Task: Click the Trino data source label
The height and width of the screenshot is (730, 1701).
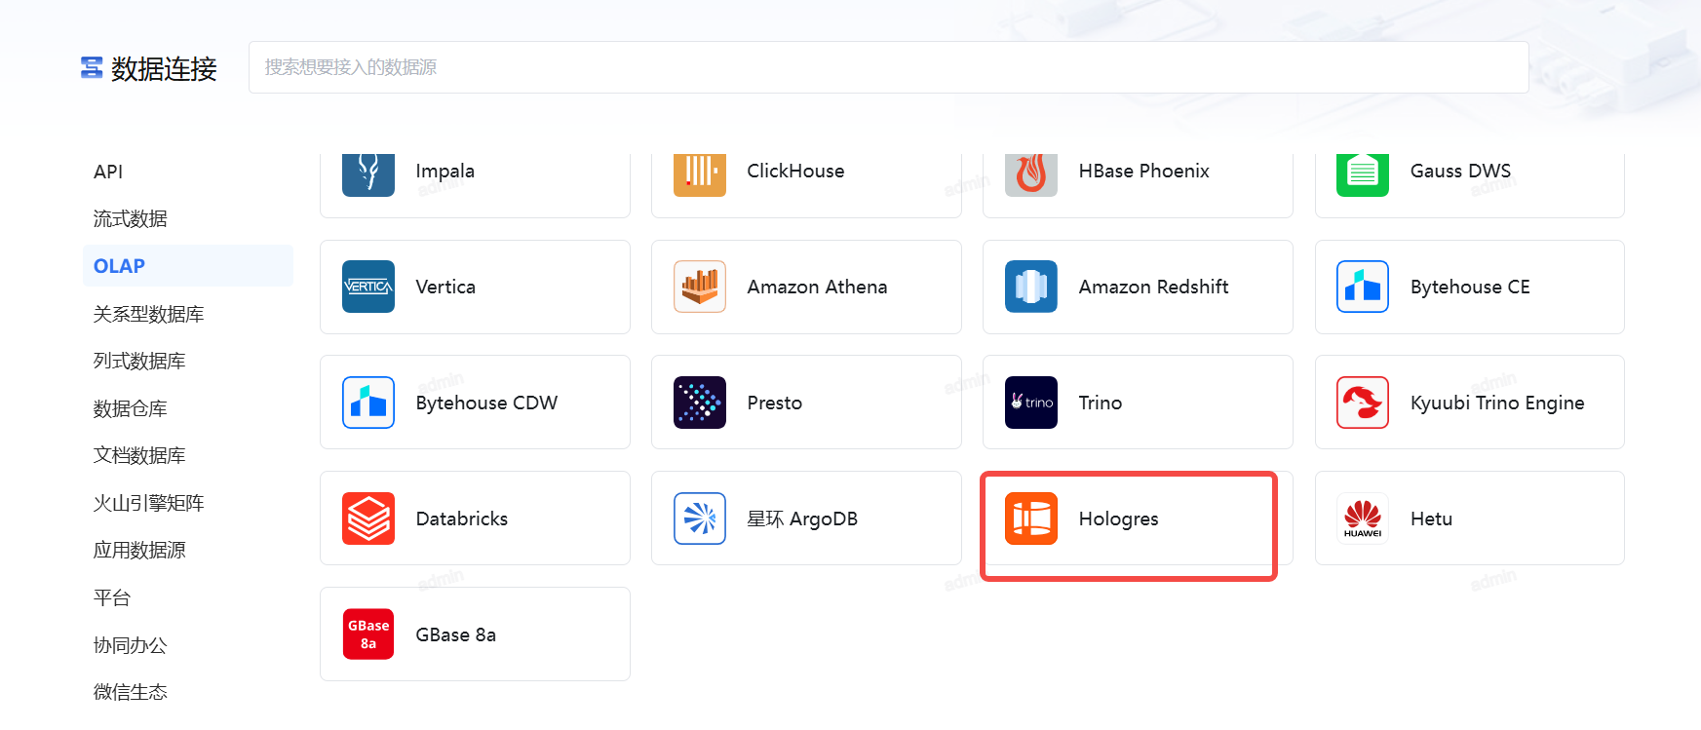Action: coord(1100,403)
